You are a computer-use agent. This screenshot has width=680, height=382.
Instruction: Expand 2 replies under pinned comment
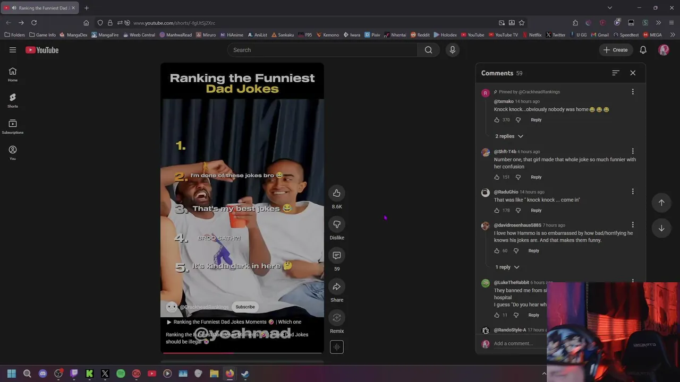click(509, 136)
